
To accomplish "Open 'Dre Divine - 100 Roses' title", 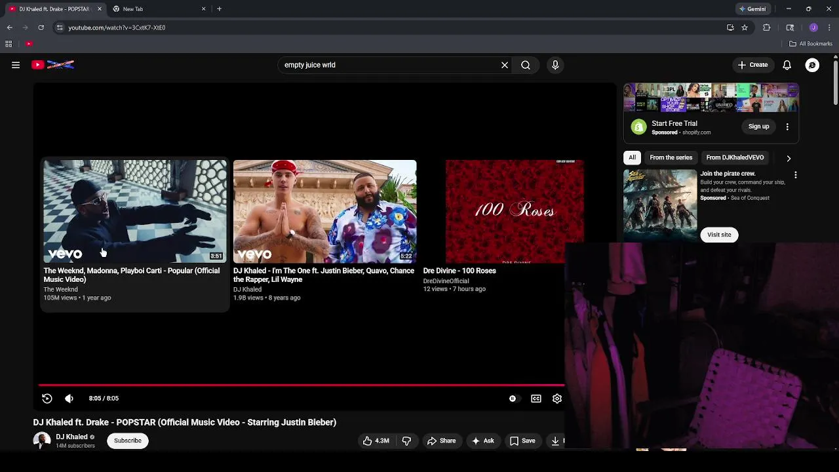I will [x=459, y=271].
